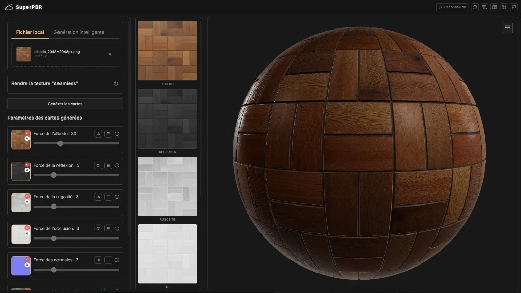Viewport: 521px width, 293px height.
Task: Toggle visibility eye for Force de l'albedo
Action: (x=98, y=134)
